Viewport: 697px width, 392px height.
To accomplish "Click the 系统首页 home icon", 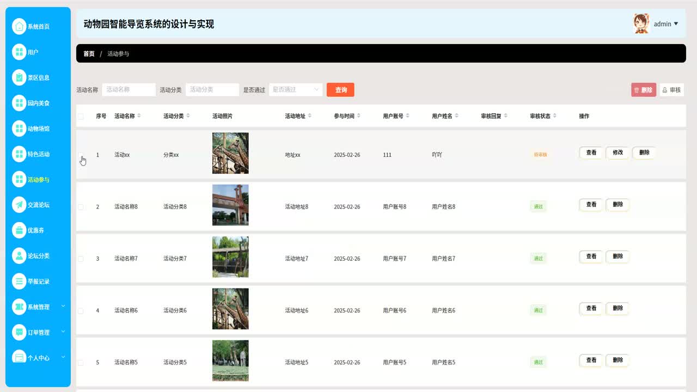I will (19, 26).
